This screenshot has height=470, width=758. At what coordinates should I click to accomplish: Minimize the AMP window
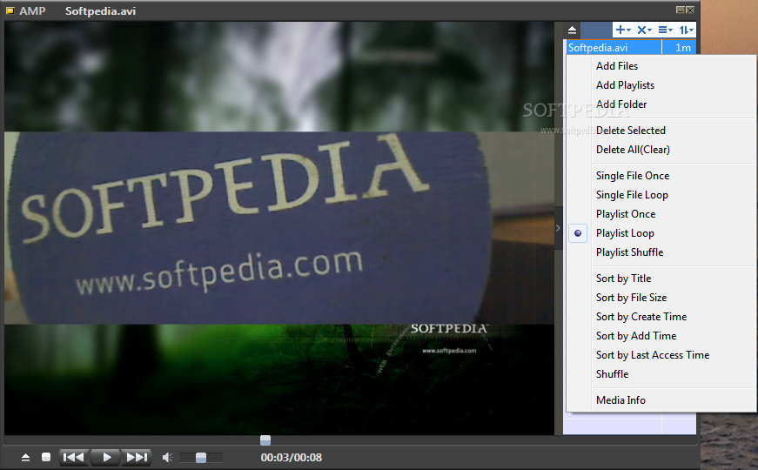tap(681, 10)
